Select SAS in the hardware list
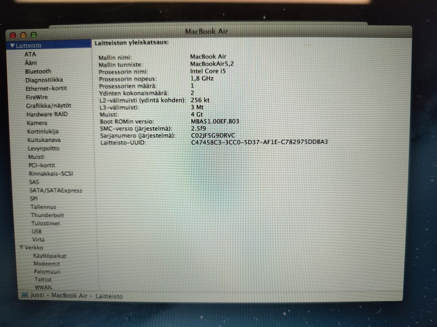437x327 pixels. pyautogui.click(x=34, y=182)
